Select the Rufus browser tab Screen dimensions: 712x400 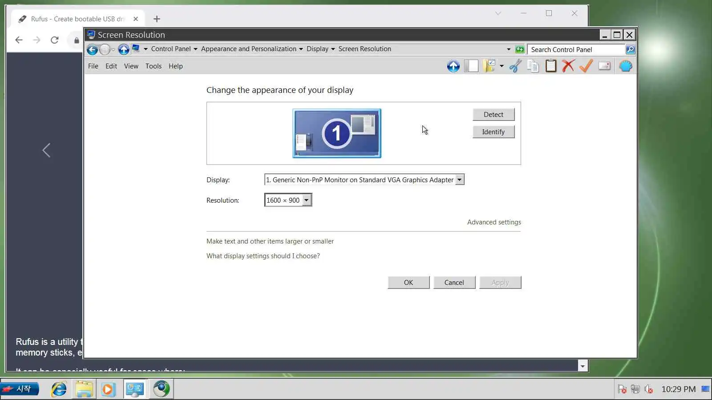point(78,19)
